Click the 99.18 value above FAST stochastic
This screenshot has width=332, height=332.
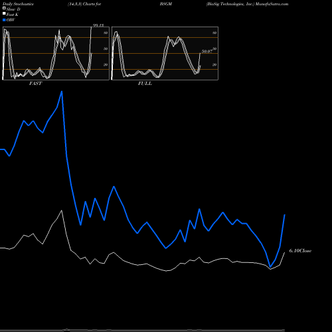98,25
